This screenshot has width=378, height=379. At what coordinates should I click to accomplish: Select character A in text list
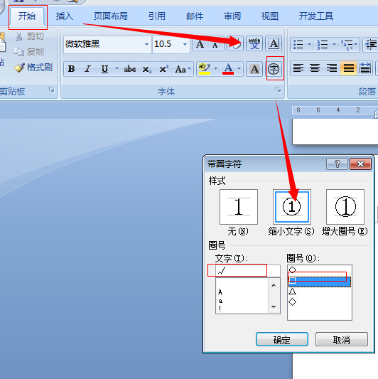coord(220,292)
